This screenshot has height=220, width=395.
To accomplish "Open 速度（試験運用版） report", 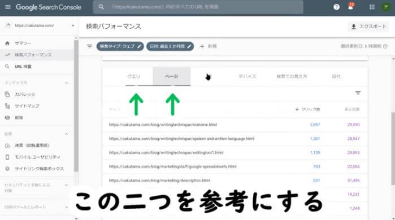I will click(x=37, y=146).
